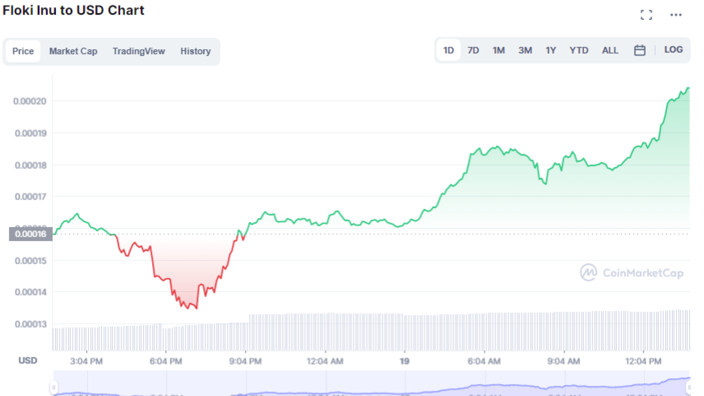The image size is (704, 396).
Task: Click the 19 date axis label
Action: coord(404,361)
